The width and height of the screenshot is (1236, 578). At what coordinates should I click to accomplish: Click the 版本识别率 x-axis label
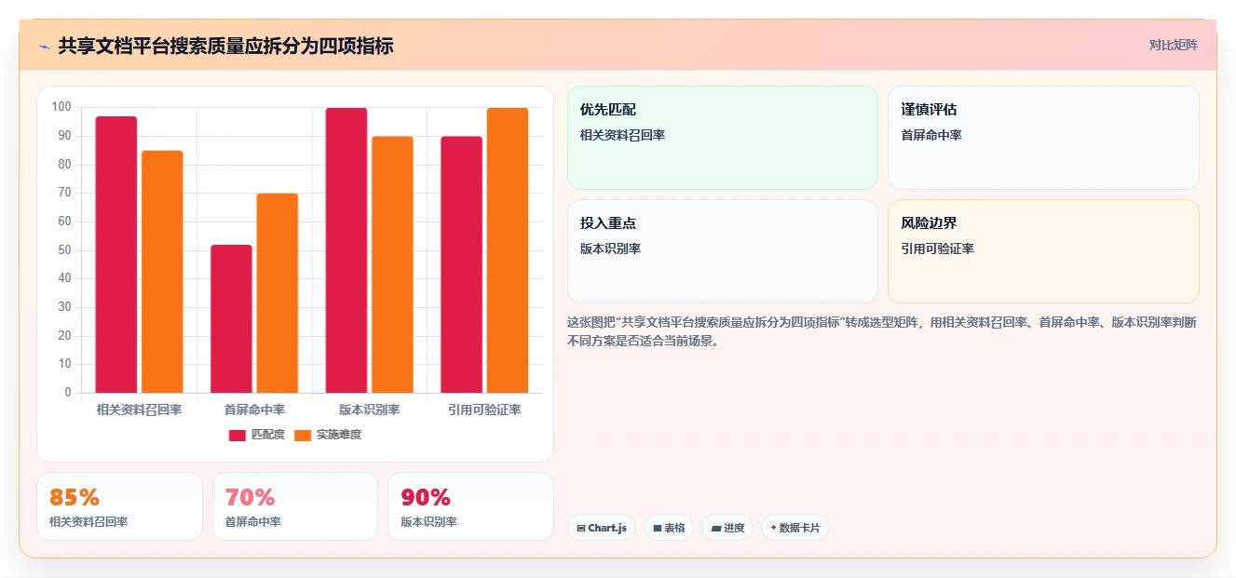[370, 410]
